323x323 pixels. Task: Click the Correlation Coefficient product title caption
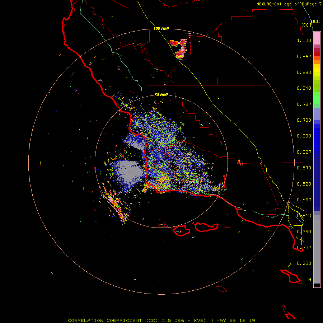tap(161, 320)
